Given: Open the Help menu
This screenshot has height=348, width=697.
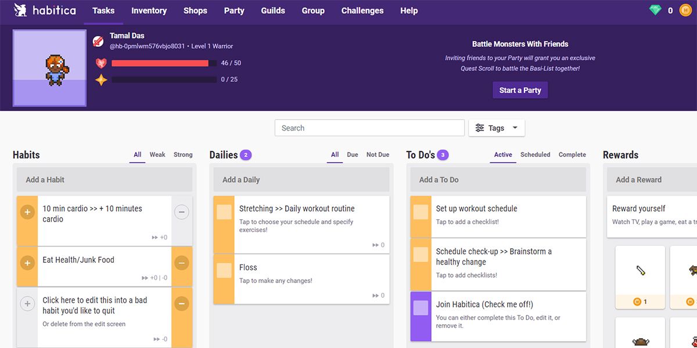Looking at the screenshot, I should tap(409, 10).
